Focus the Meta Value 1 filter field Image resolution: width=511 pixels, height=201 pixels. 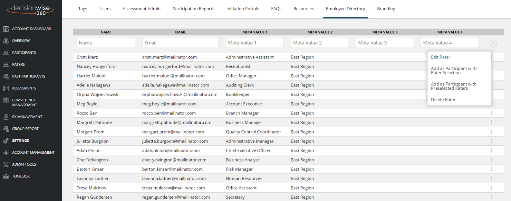click(255, 42)
